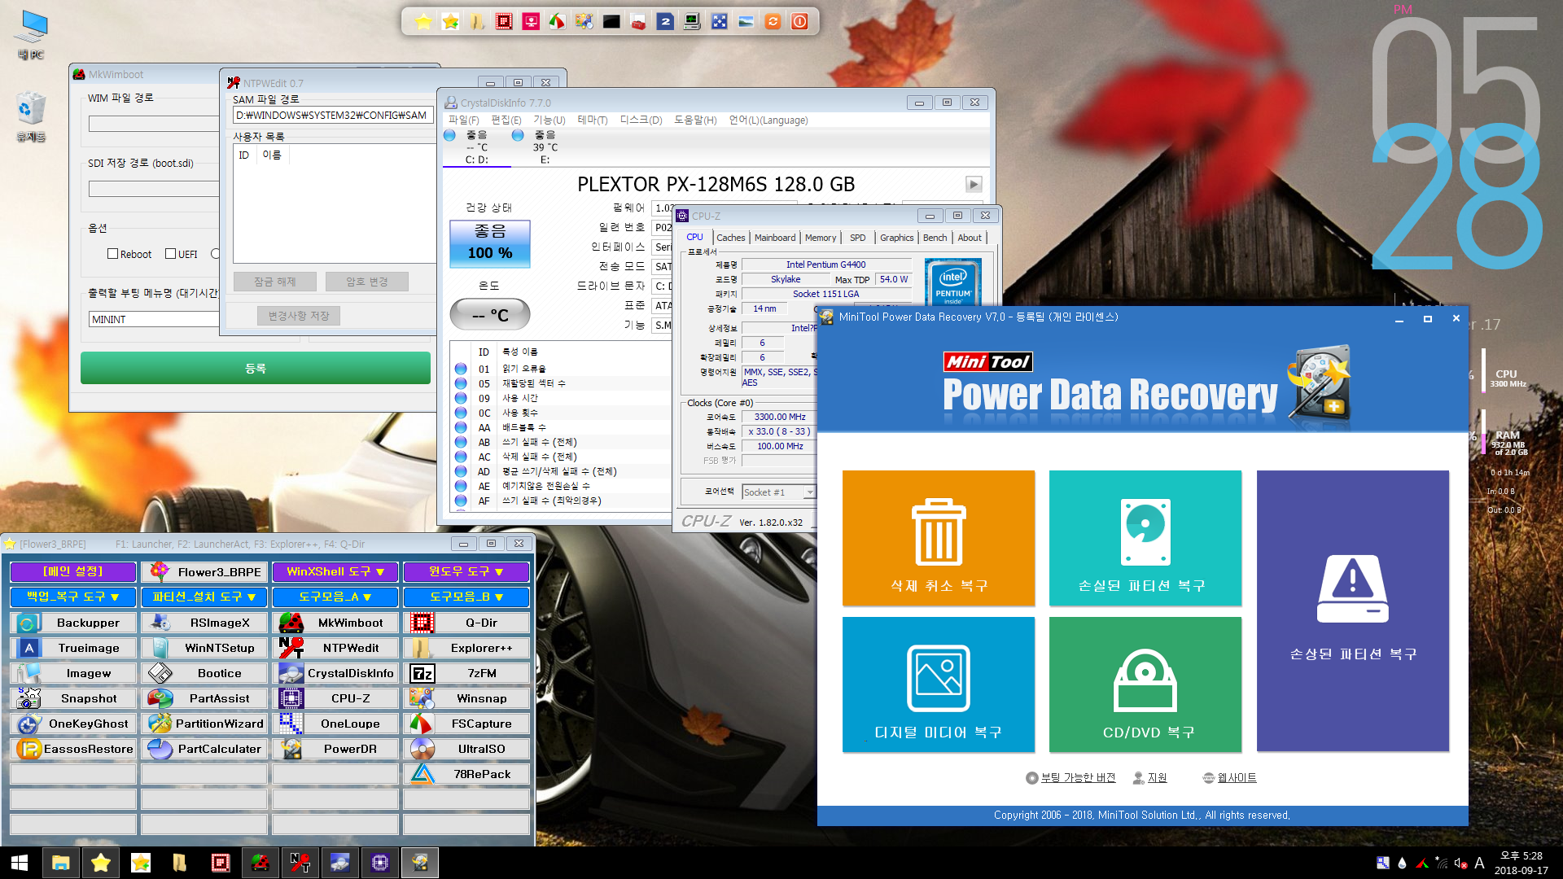Click the 좋음 100 % health status box
The height and width of the screenshot is (879, 1563).
click(x=490, y=243)
